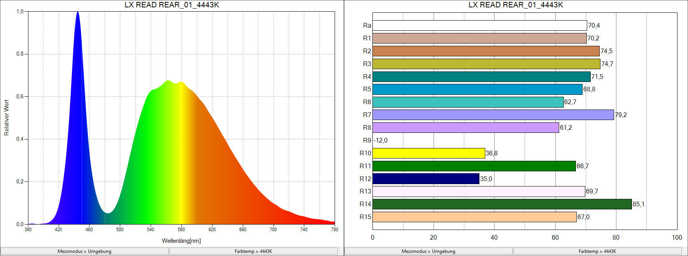Click the R9 row label
This screenshot has height=256, width=688.
click(x=367, y=140)
